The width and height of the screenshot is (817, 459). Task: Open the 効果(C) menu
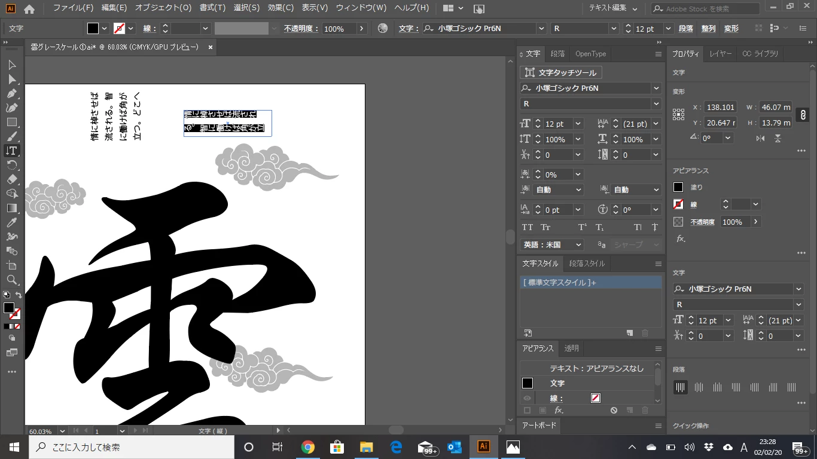[x=281, y=8]
